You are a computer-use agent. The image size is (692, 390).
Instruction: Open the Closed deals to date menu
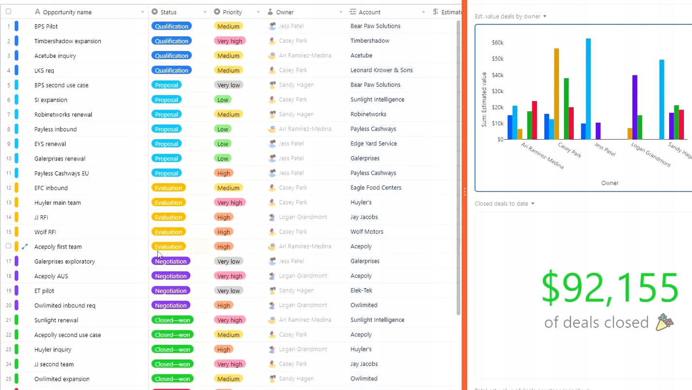532,204
